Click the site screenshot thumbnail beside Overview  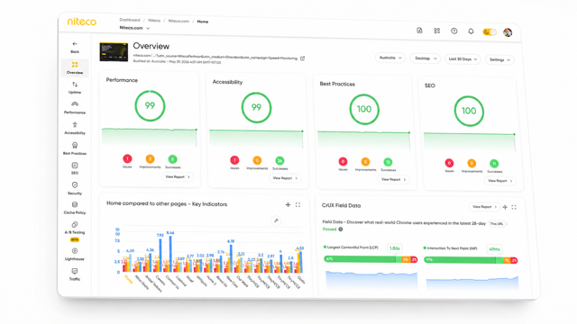pyautogui.click(x=114, y=52)
